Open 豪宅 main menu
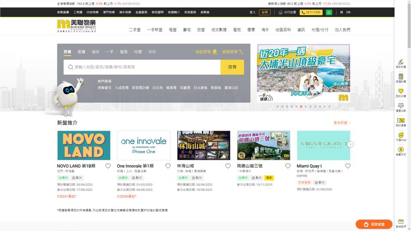The image size is (411, 231). click(187, 30)
